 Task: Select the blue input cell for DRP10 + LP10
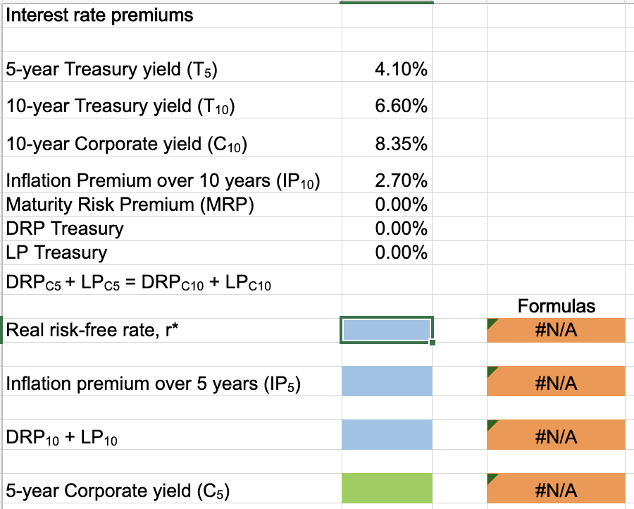coord(385,436)
